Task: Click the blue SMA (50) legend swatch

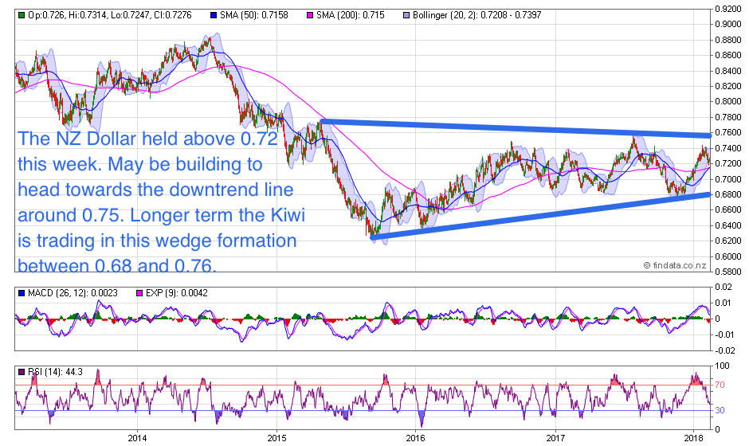Action: [214, 15]
